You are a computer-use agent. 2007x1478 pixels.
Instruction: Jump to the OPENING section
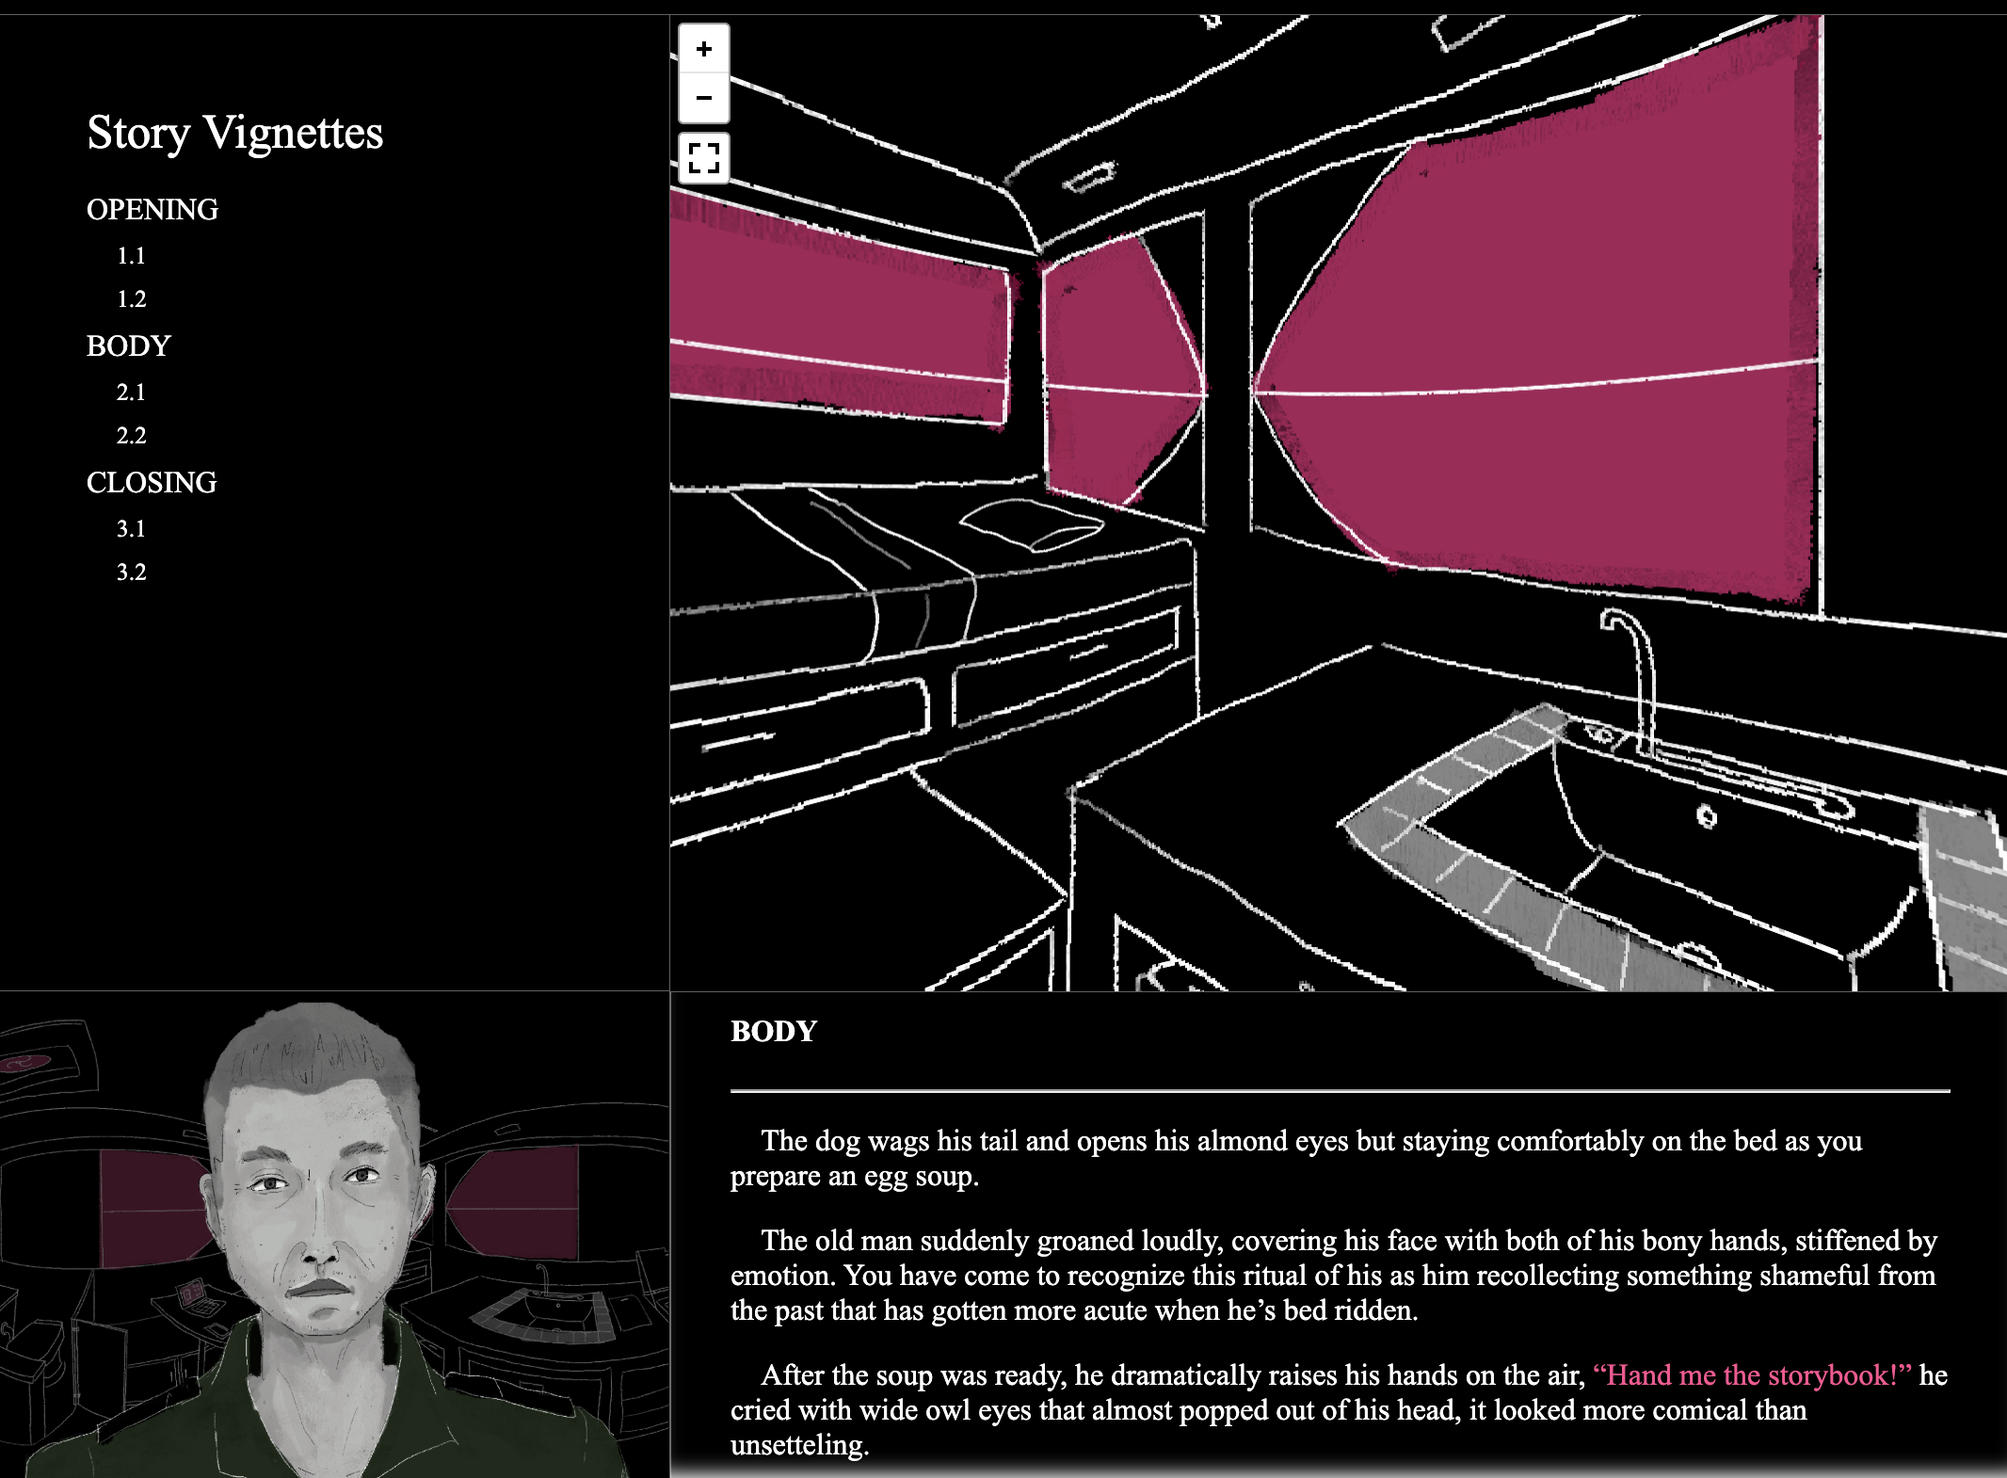coord(153,209)
